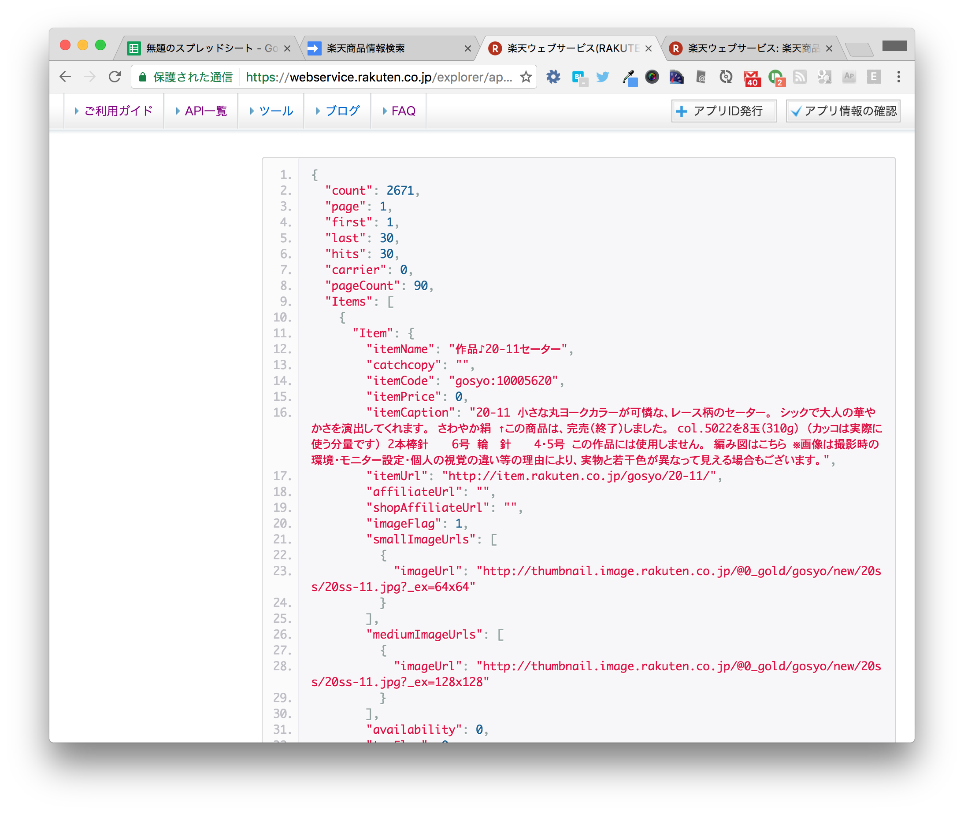The width and height of the screenshot is (964, 813).
Task: Click the Google Sheets favicon on first tab
Action: 133,48
